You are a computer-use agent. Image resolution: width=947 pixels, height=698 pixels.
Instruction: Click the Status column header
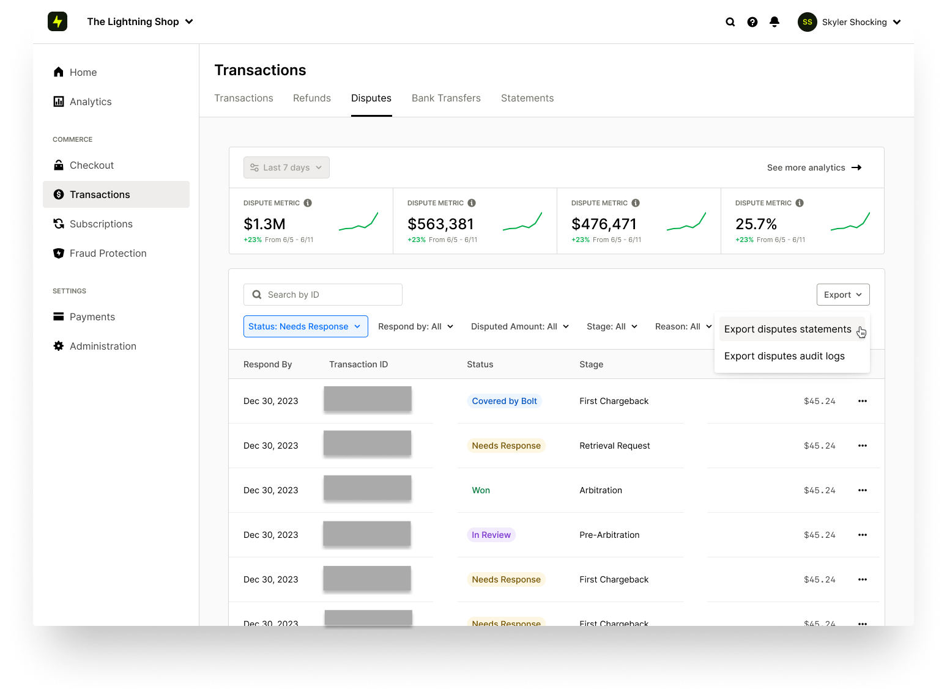click(480, 364)
